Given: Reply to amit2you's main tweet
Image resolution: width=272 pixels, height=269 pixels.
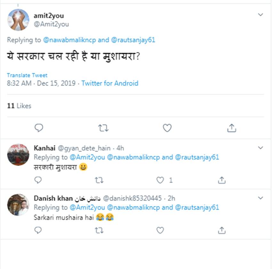Looking at the screenshot, I should coord(39,128).
